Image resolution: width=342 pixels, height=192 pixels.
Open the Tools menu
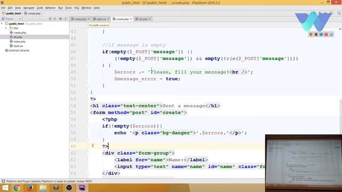coord(68,8)
